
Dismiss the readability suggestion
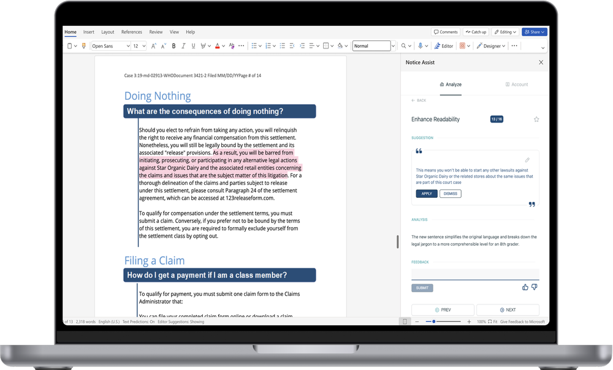(x=451, y=194)
